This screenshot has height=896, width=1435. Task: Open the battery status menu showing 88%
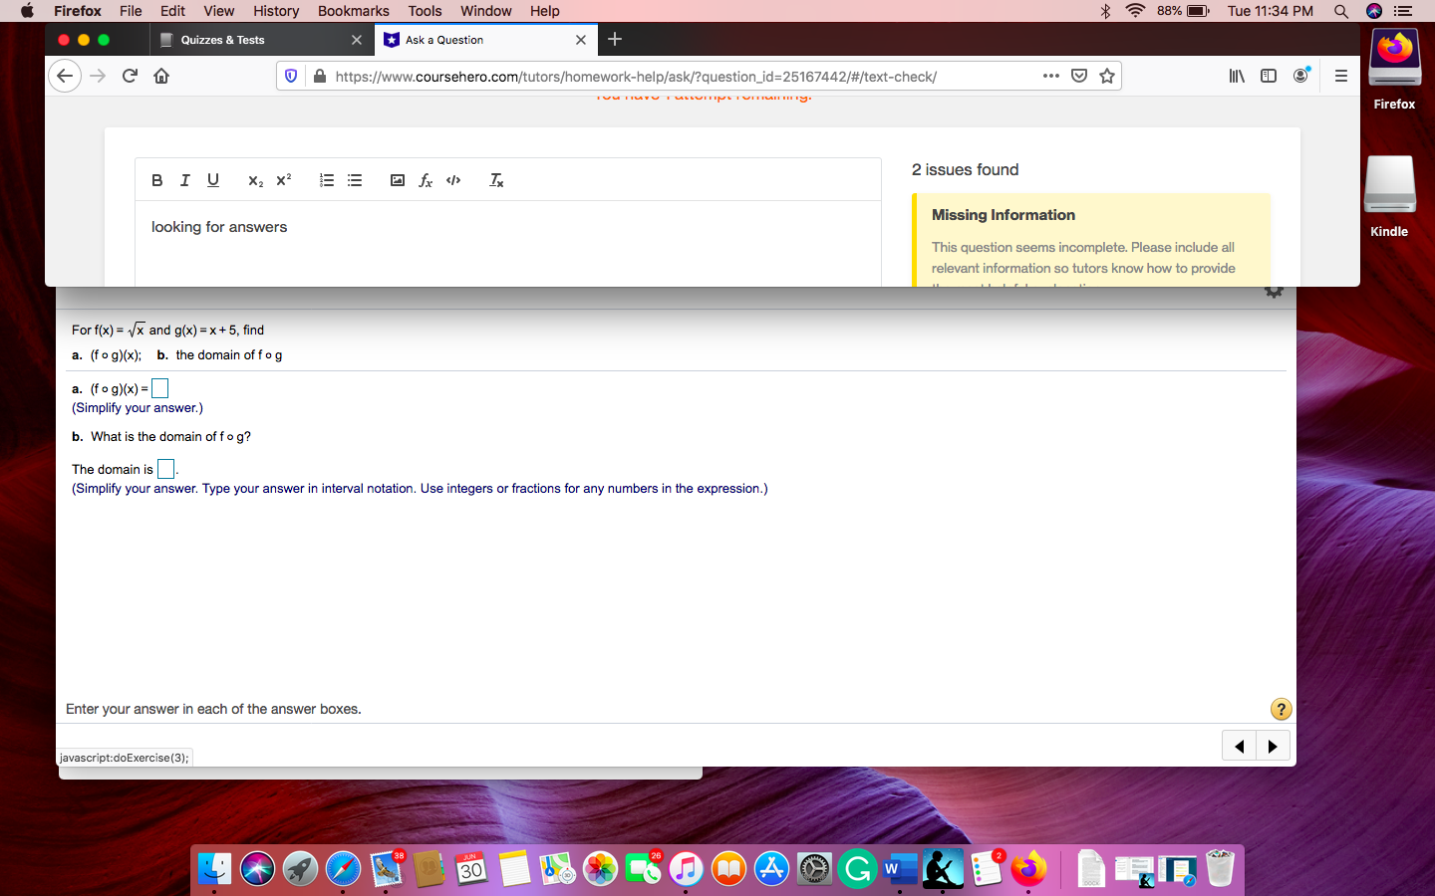point(1183,11)
